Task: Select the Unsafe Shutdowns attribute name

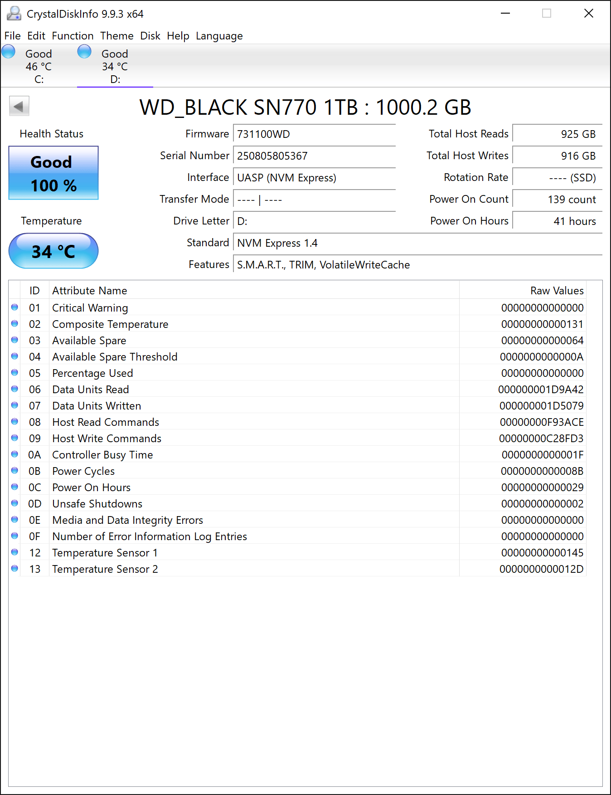Action: coord(97,504)
